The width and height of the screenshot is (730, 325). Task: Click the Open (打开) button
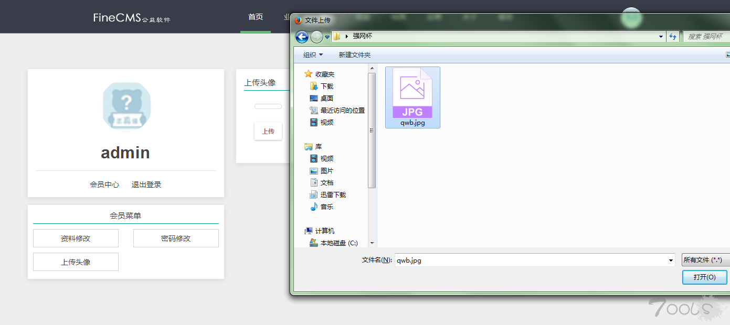pyautogui.click(x=704, y=277)
